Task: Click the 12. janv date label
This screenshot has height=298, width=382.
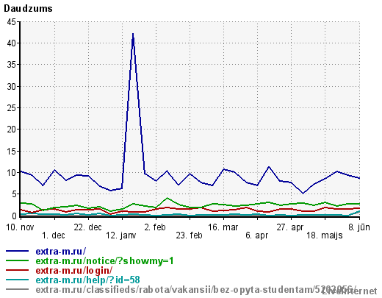Action: point(121,235)
